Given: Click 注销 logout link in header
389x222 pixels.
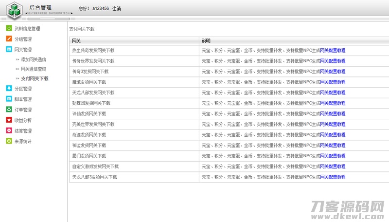Looking at the screenshot, I should [x=117, y=9].
